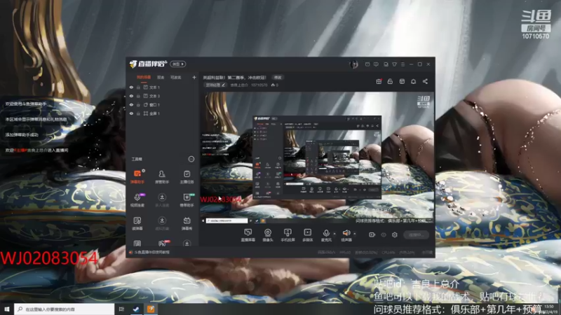Click the 直播设置 edit button
Screen dimensions: 561x315
coord(215,85)
